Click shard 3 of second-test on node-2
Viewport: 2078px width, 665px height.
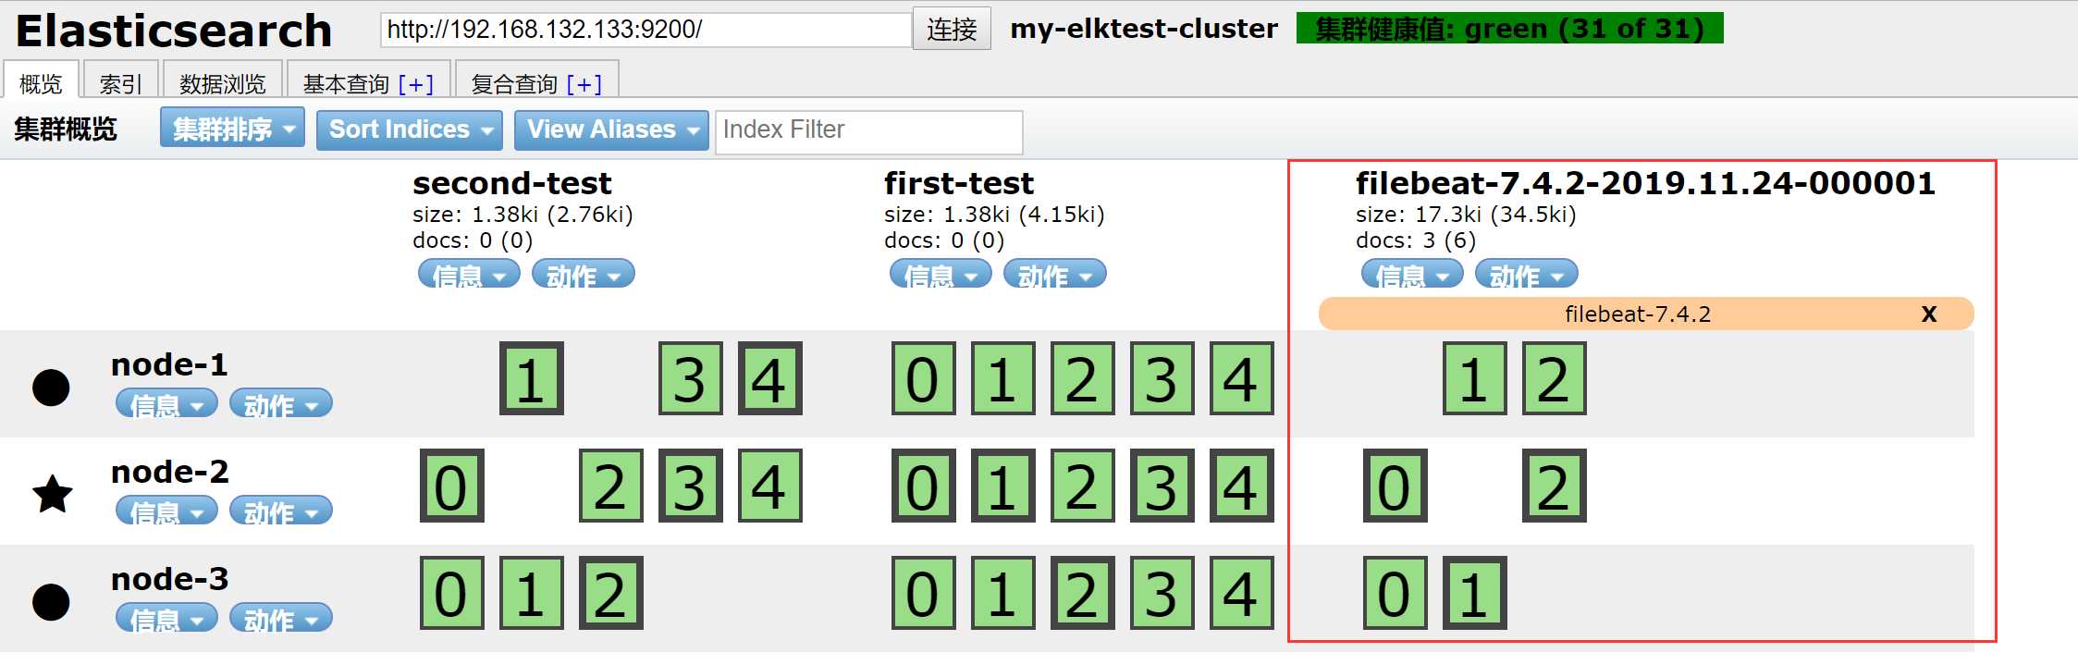(x=690, y=486)
